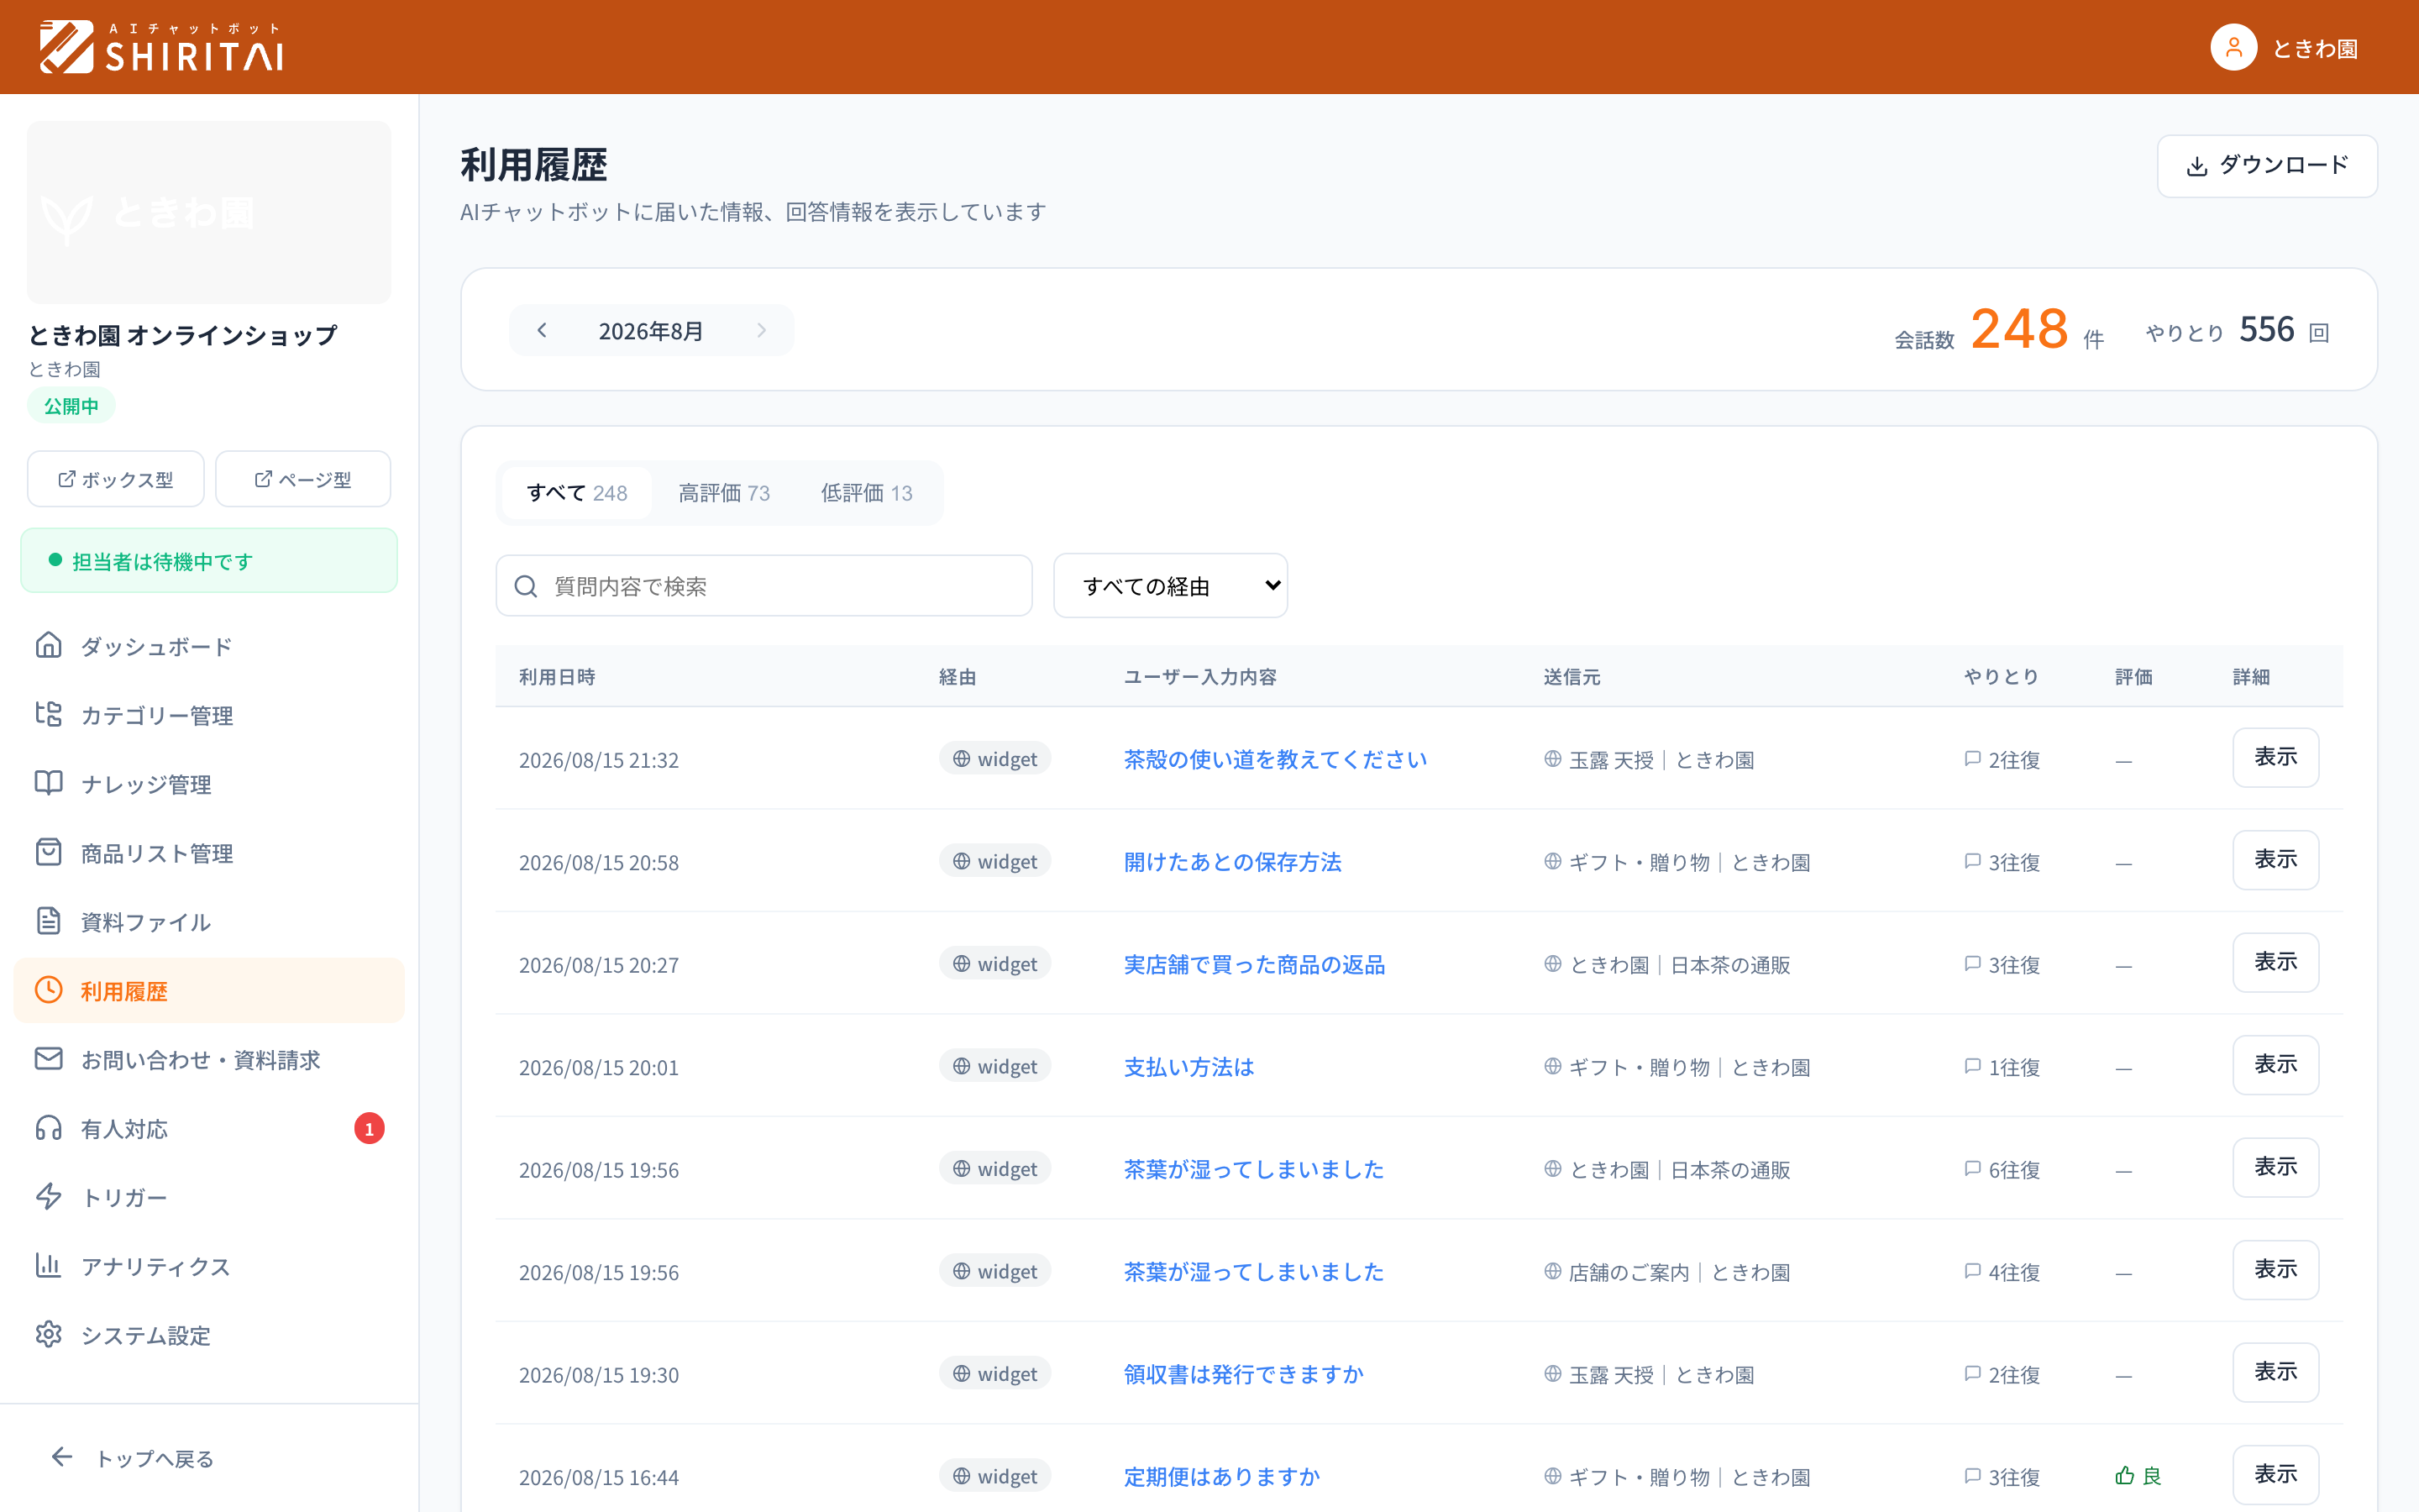
Task: Click the red notification badge on 有人対応
Action: [369, 1129]
